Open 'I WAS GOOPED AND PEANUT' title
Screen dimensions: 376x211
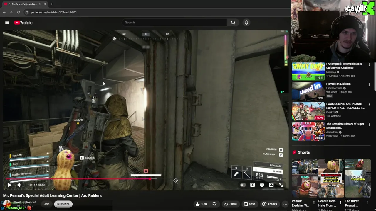pos(345,106)
